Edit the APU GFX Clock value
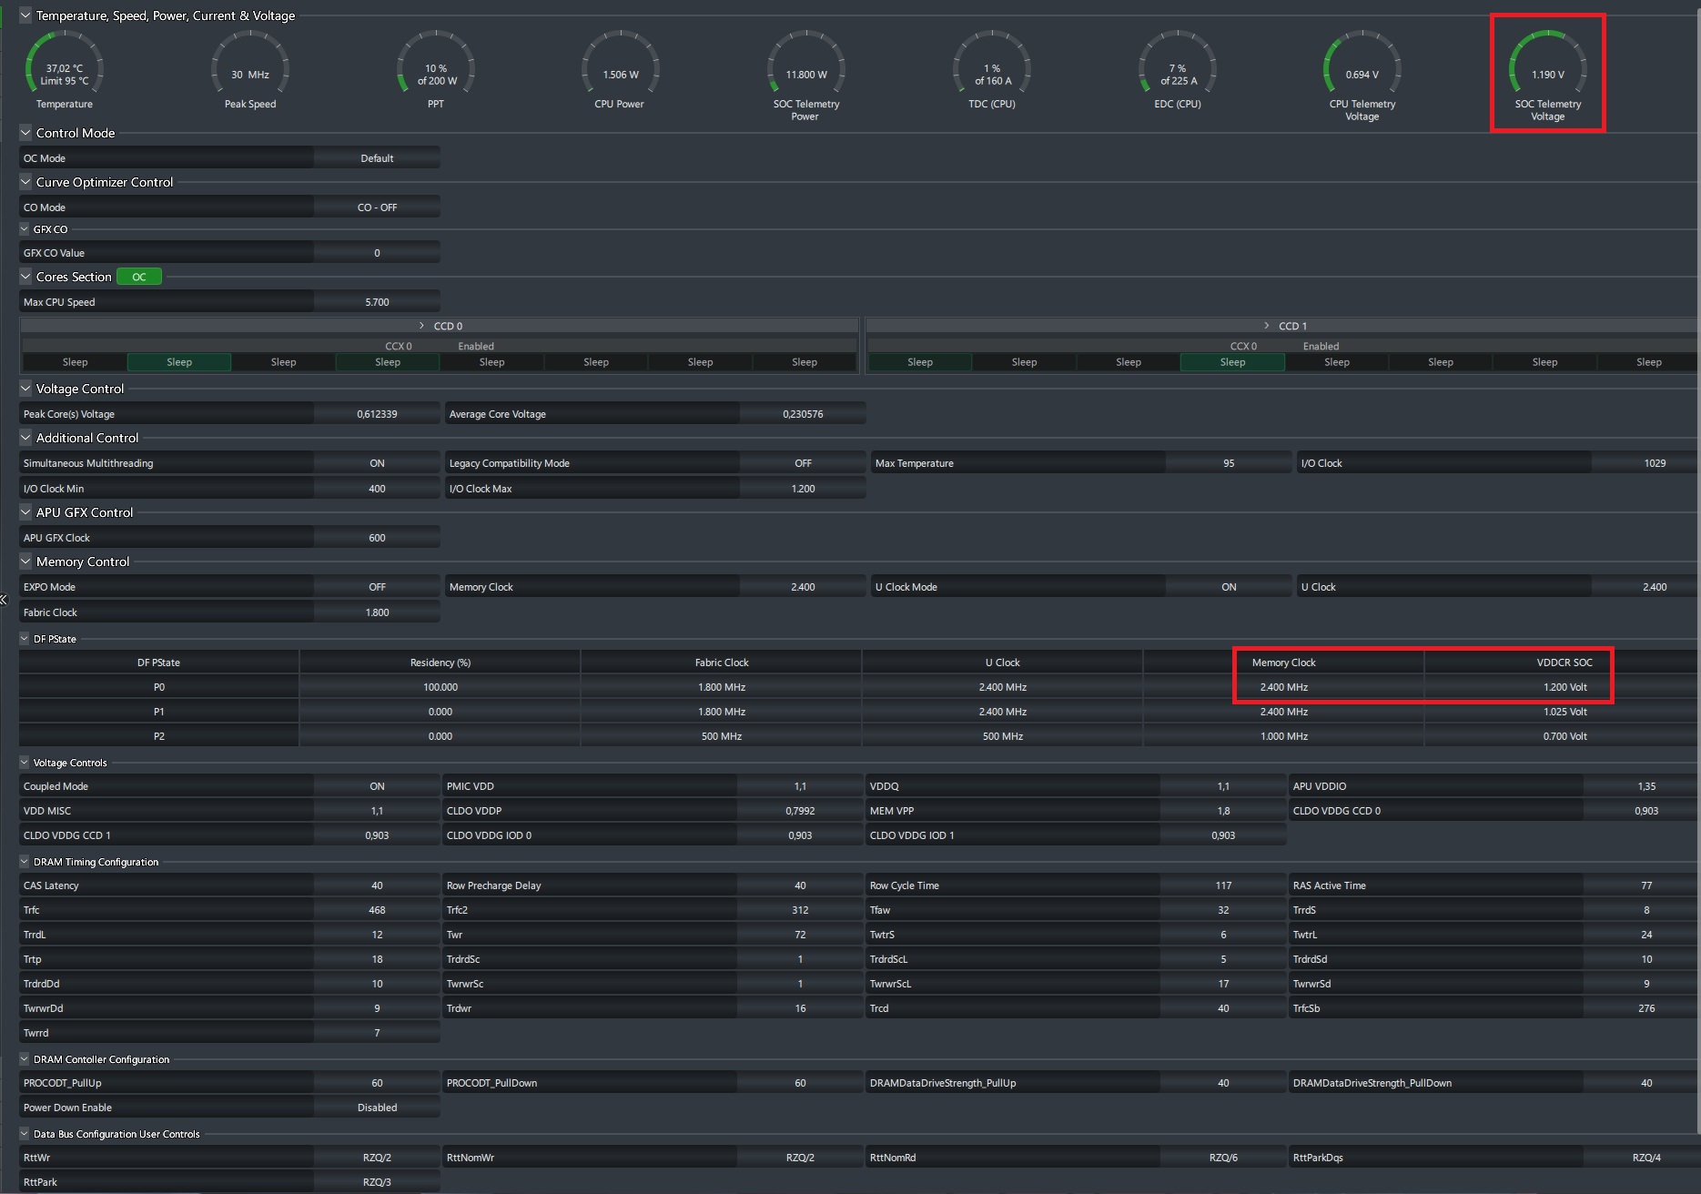Screen dimensions: 1701x1194 click(377, 538)
